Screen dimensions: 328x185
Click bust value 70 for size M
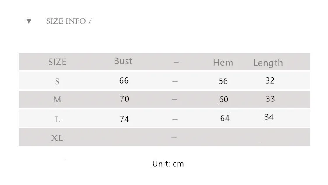(x=124, y=99)
